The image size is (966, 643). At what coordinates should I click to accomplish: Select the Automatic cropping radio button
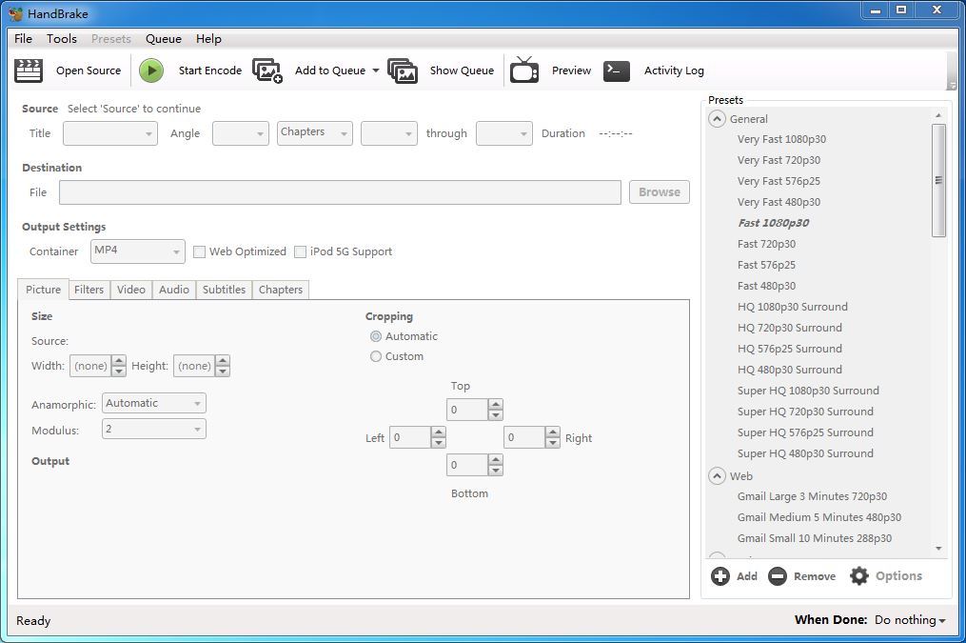click(x=376, y=336)
